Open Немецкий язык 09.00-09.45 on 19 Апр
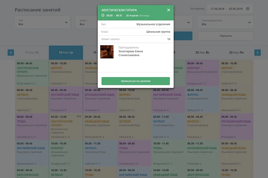 click(100, 127)
